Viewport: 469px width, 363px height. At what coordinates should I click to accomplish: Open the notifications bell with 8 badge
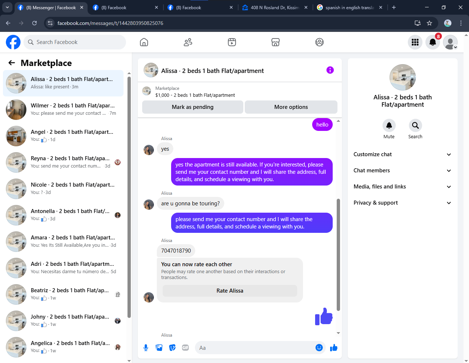(x=433, y=42)
